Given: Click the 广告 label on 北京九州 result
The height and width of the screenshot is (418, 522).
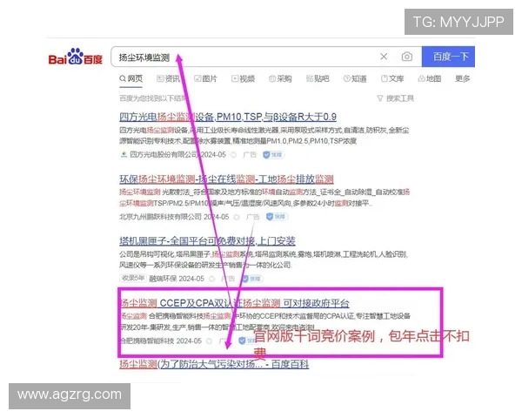Looking at the screenshot, I should (x=253, y=217).
